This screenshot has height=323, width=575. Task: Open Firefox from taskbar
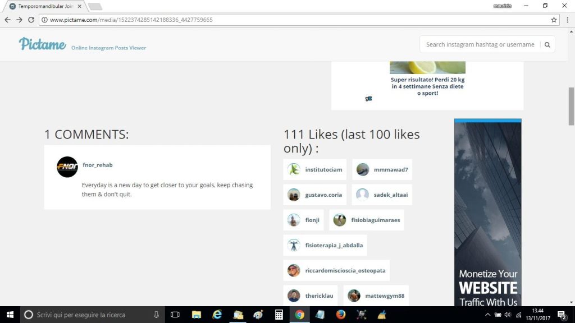341,315
